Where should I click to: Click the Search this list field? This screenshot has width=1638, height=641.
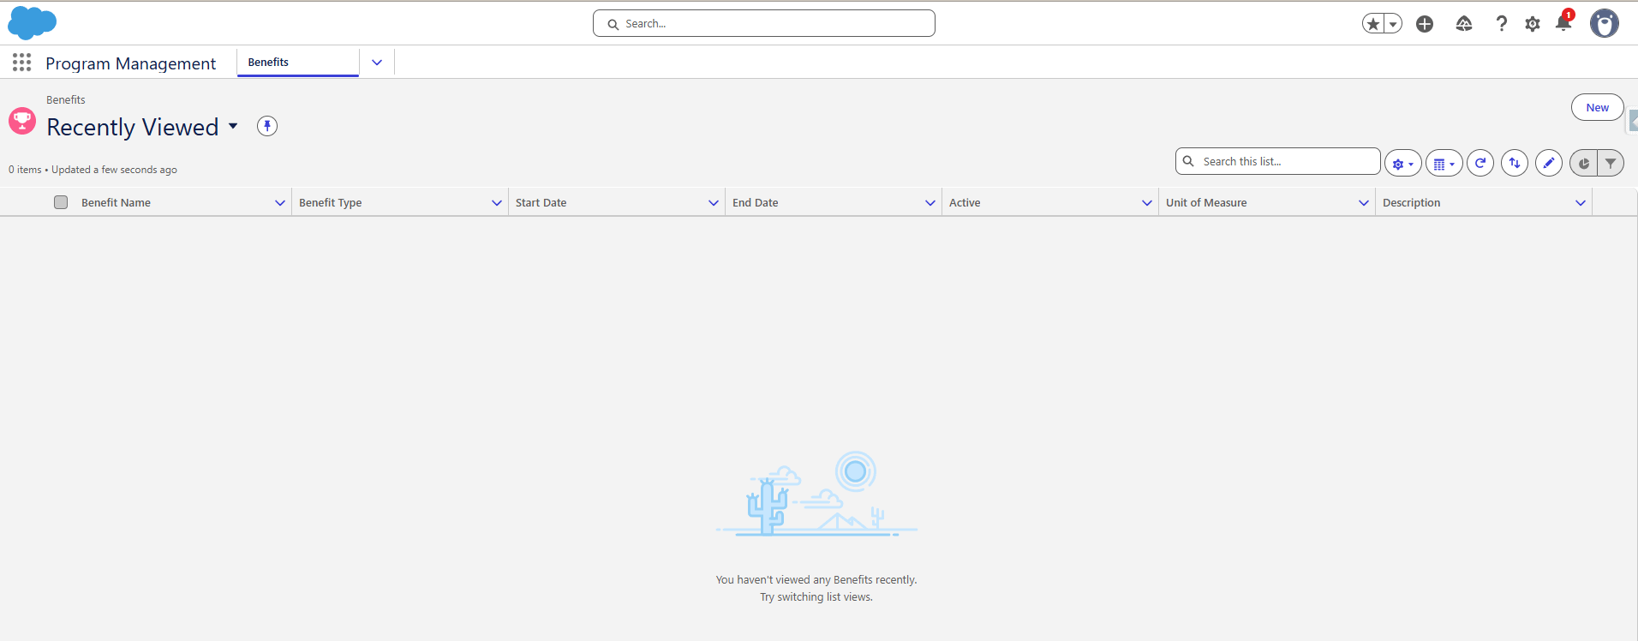(x=1278, y=161)
